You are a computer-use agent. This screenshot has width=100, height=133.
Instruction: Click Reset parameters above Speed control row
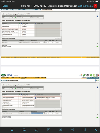click(58, 38)
